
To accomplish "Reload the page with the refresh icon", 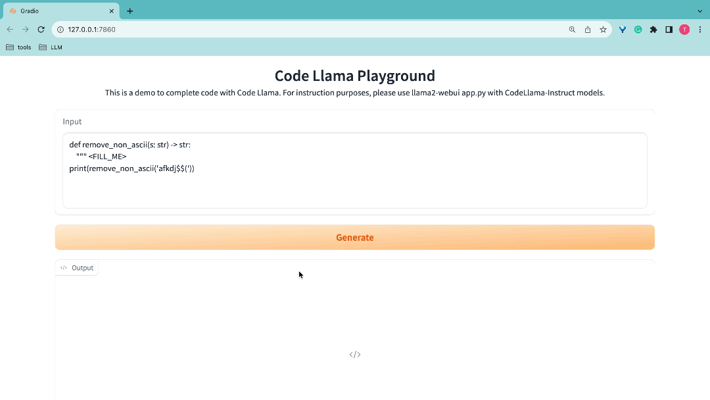I will (41, 30).
